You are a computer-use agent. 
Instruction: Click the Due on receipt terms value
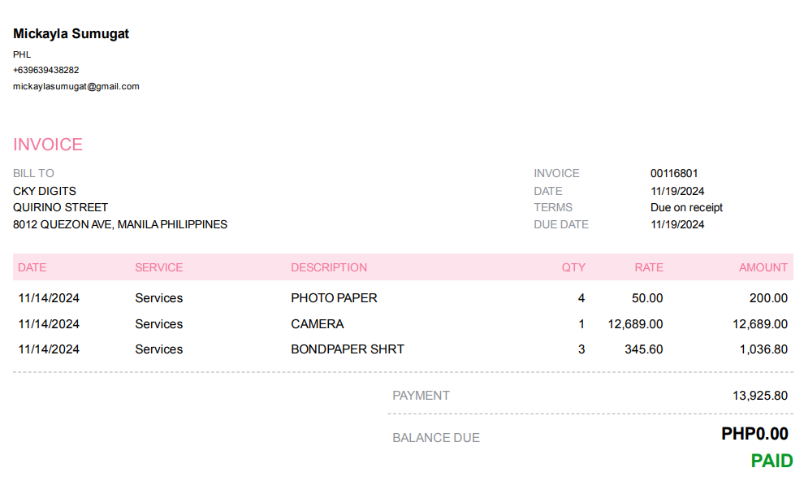click(686, 207)
